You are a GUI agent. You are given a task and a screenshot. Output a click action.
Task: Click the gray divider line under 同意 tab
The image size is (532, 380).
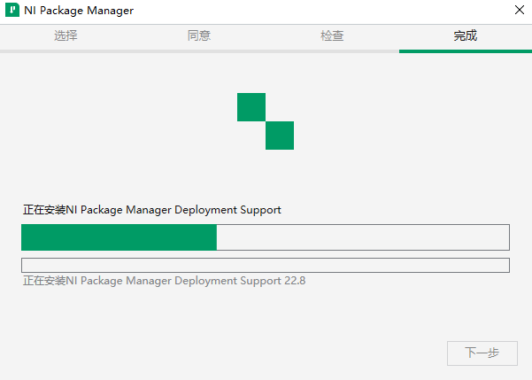199,51
